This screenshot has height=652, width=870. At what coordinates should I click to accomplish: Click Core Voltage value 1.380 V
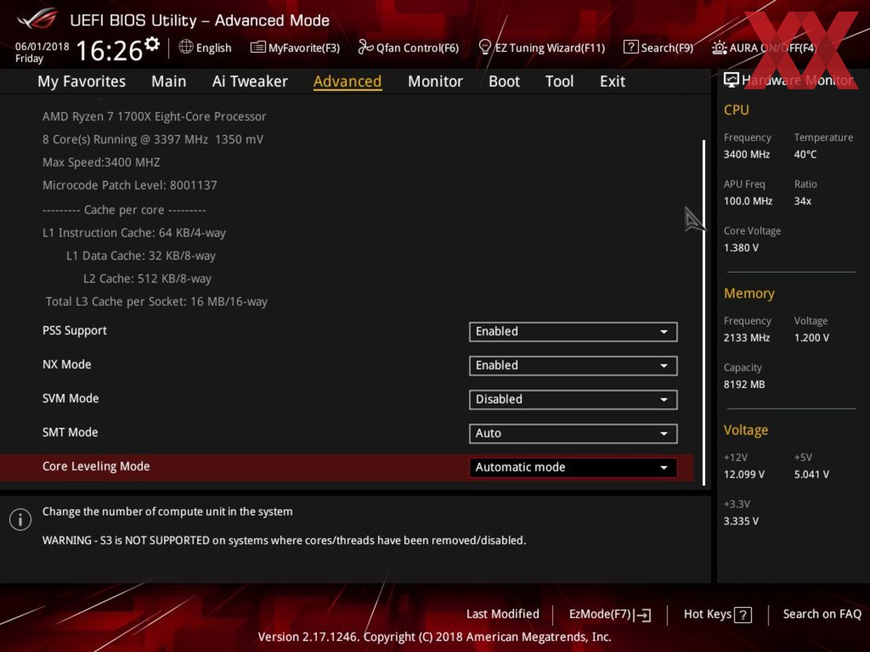coord(741,247)
